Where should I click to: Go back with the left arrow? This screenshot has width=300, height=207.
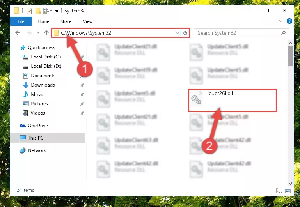point(18,33)
